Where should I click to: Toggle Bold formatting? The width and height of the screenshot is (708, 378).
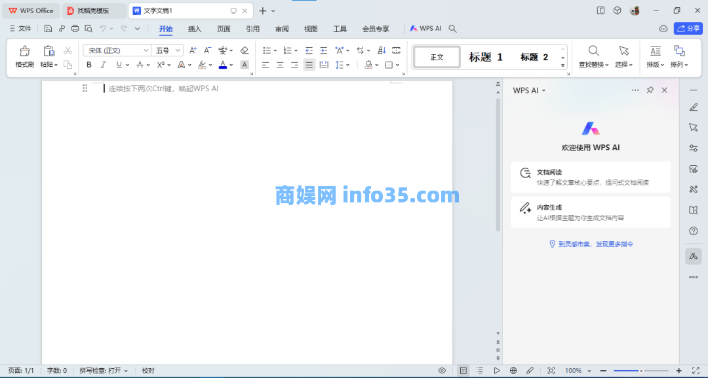89,65
